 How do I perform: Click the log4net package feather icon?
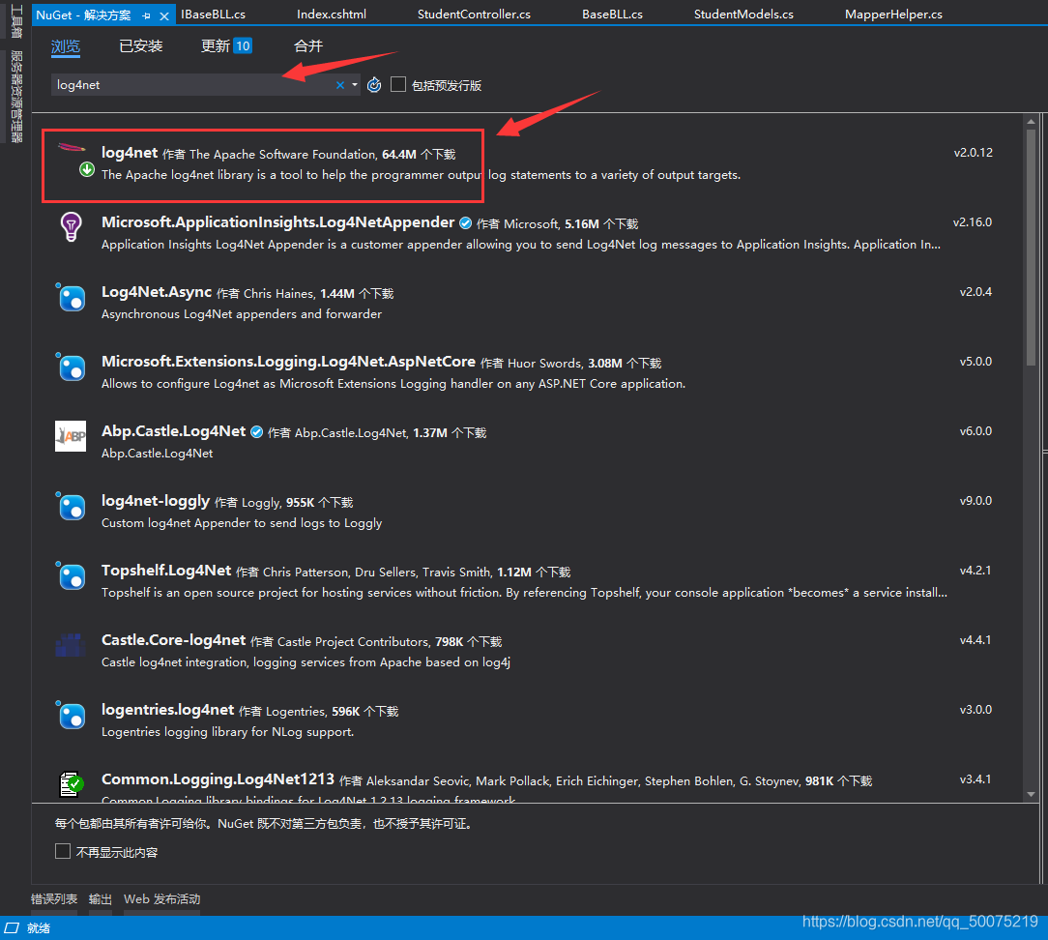(x=71, y=148)
